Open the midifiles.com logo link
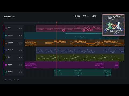This screenshot has height=96, width=129. point(9,17)
